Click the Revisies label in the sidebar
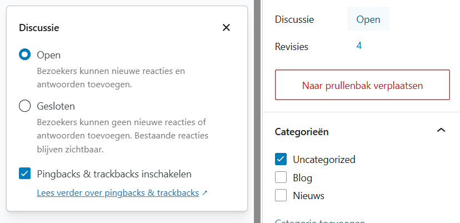 [x=292, y=47]
